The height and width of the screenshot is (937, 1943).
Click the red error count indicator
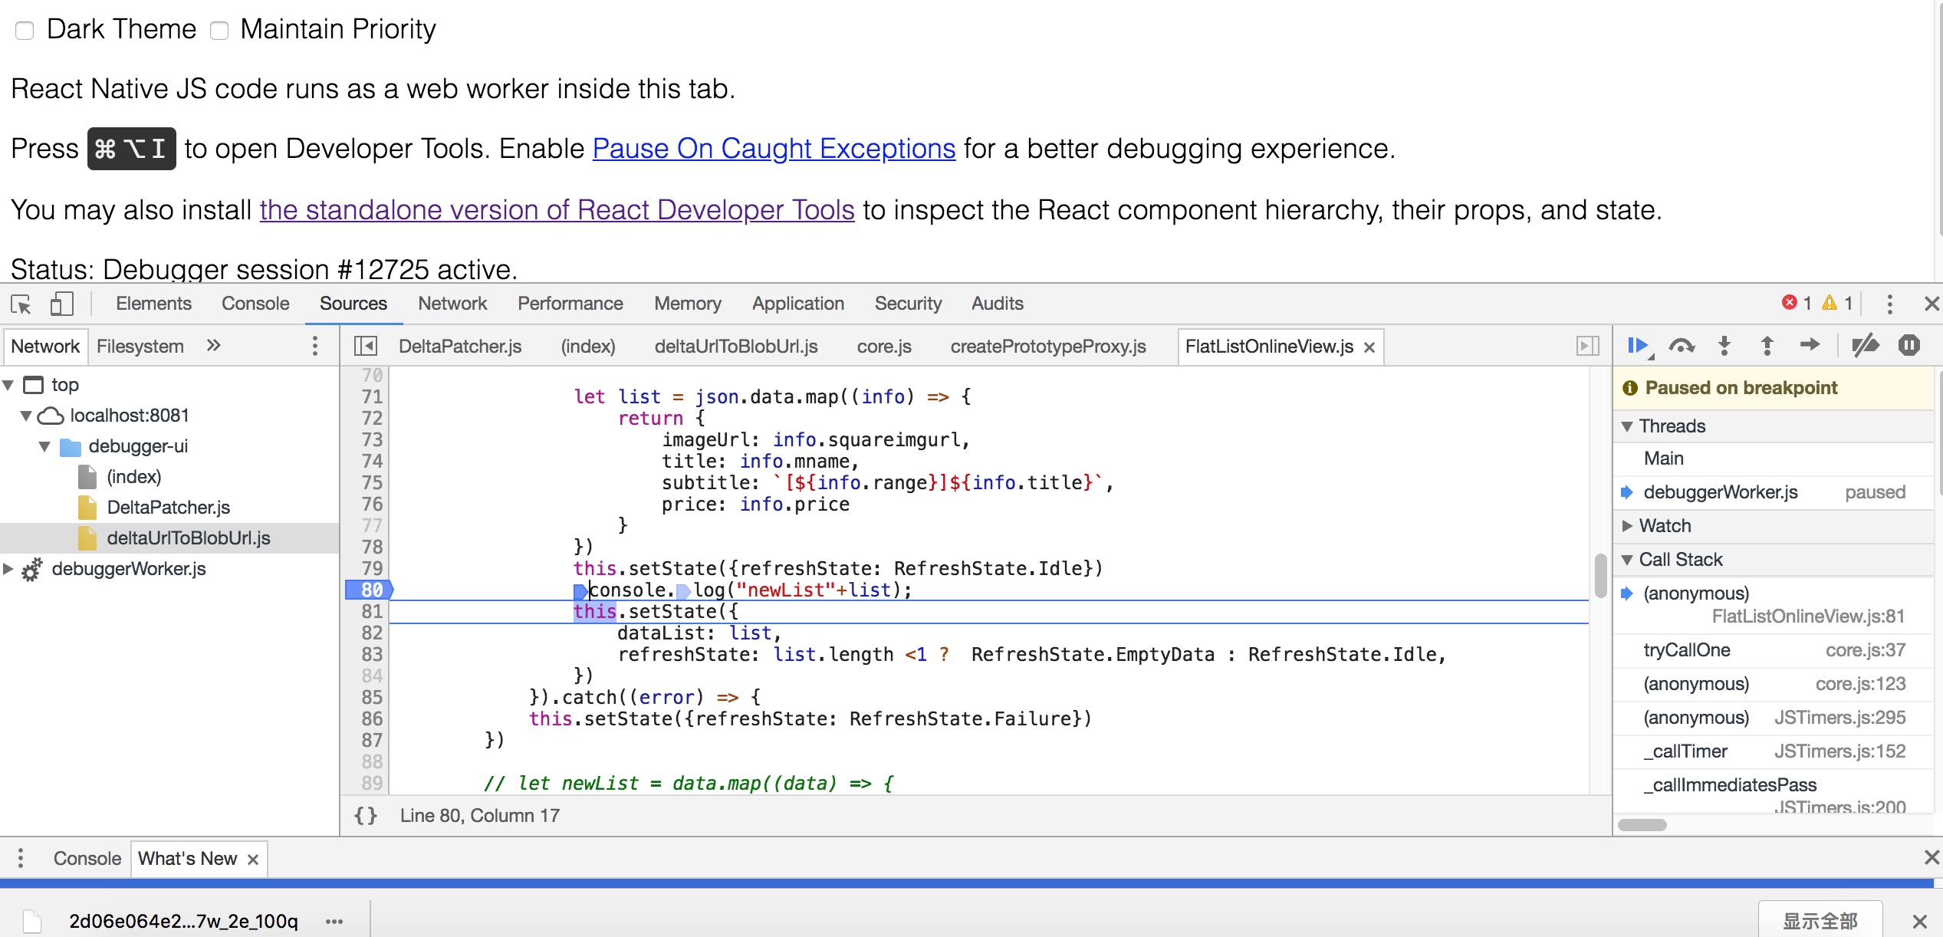pos(1797,304)
